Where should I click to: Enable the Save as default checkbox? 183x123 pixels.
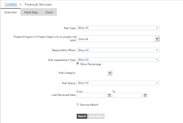(x=78, y=104)
